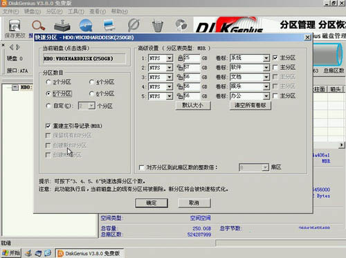Viewport: 346px width, 258px height.
Task: Open the 娱乐 volume label dropdown
Action: click(x=266, y=86)
